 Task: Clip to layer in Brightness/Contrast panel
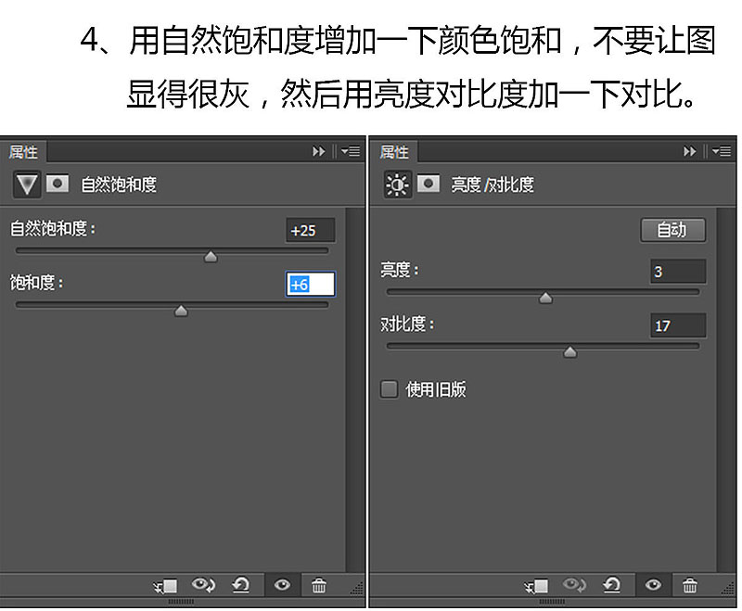tap(536, 586)
